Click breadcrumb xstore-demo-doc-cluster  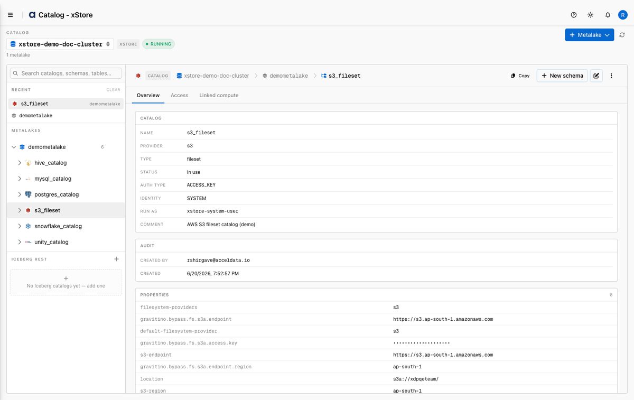[x=212, y=76]
